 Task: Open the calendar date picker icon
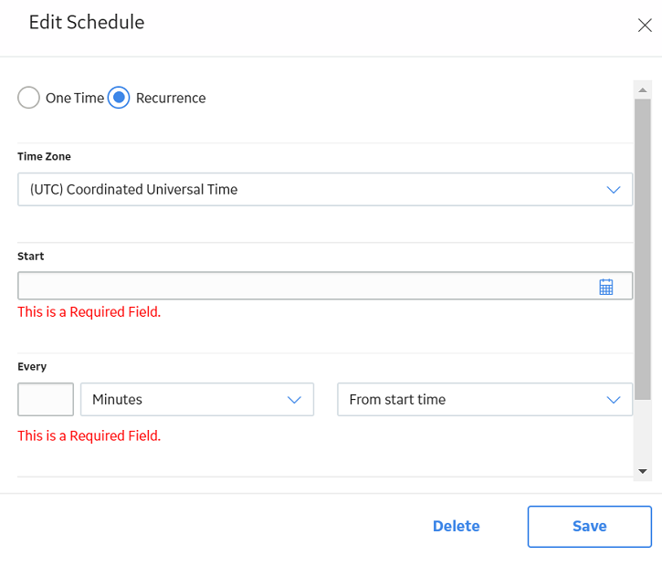(x=606, y=287)
